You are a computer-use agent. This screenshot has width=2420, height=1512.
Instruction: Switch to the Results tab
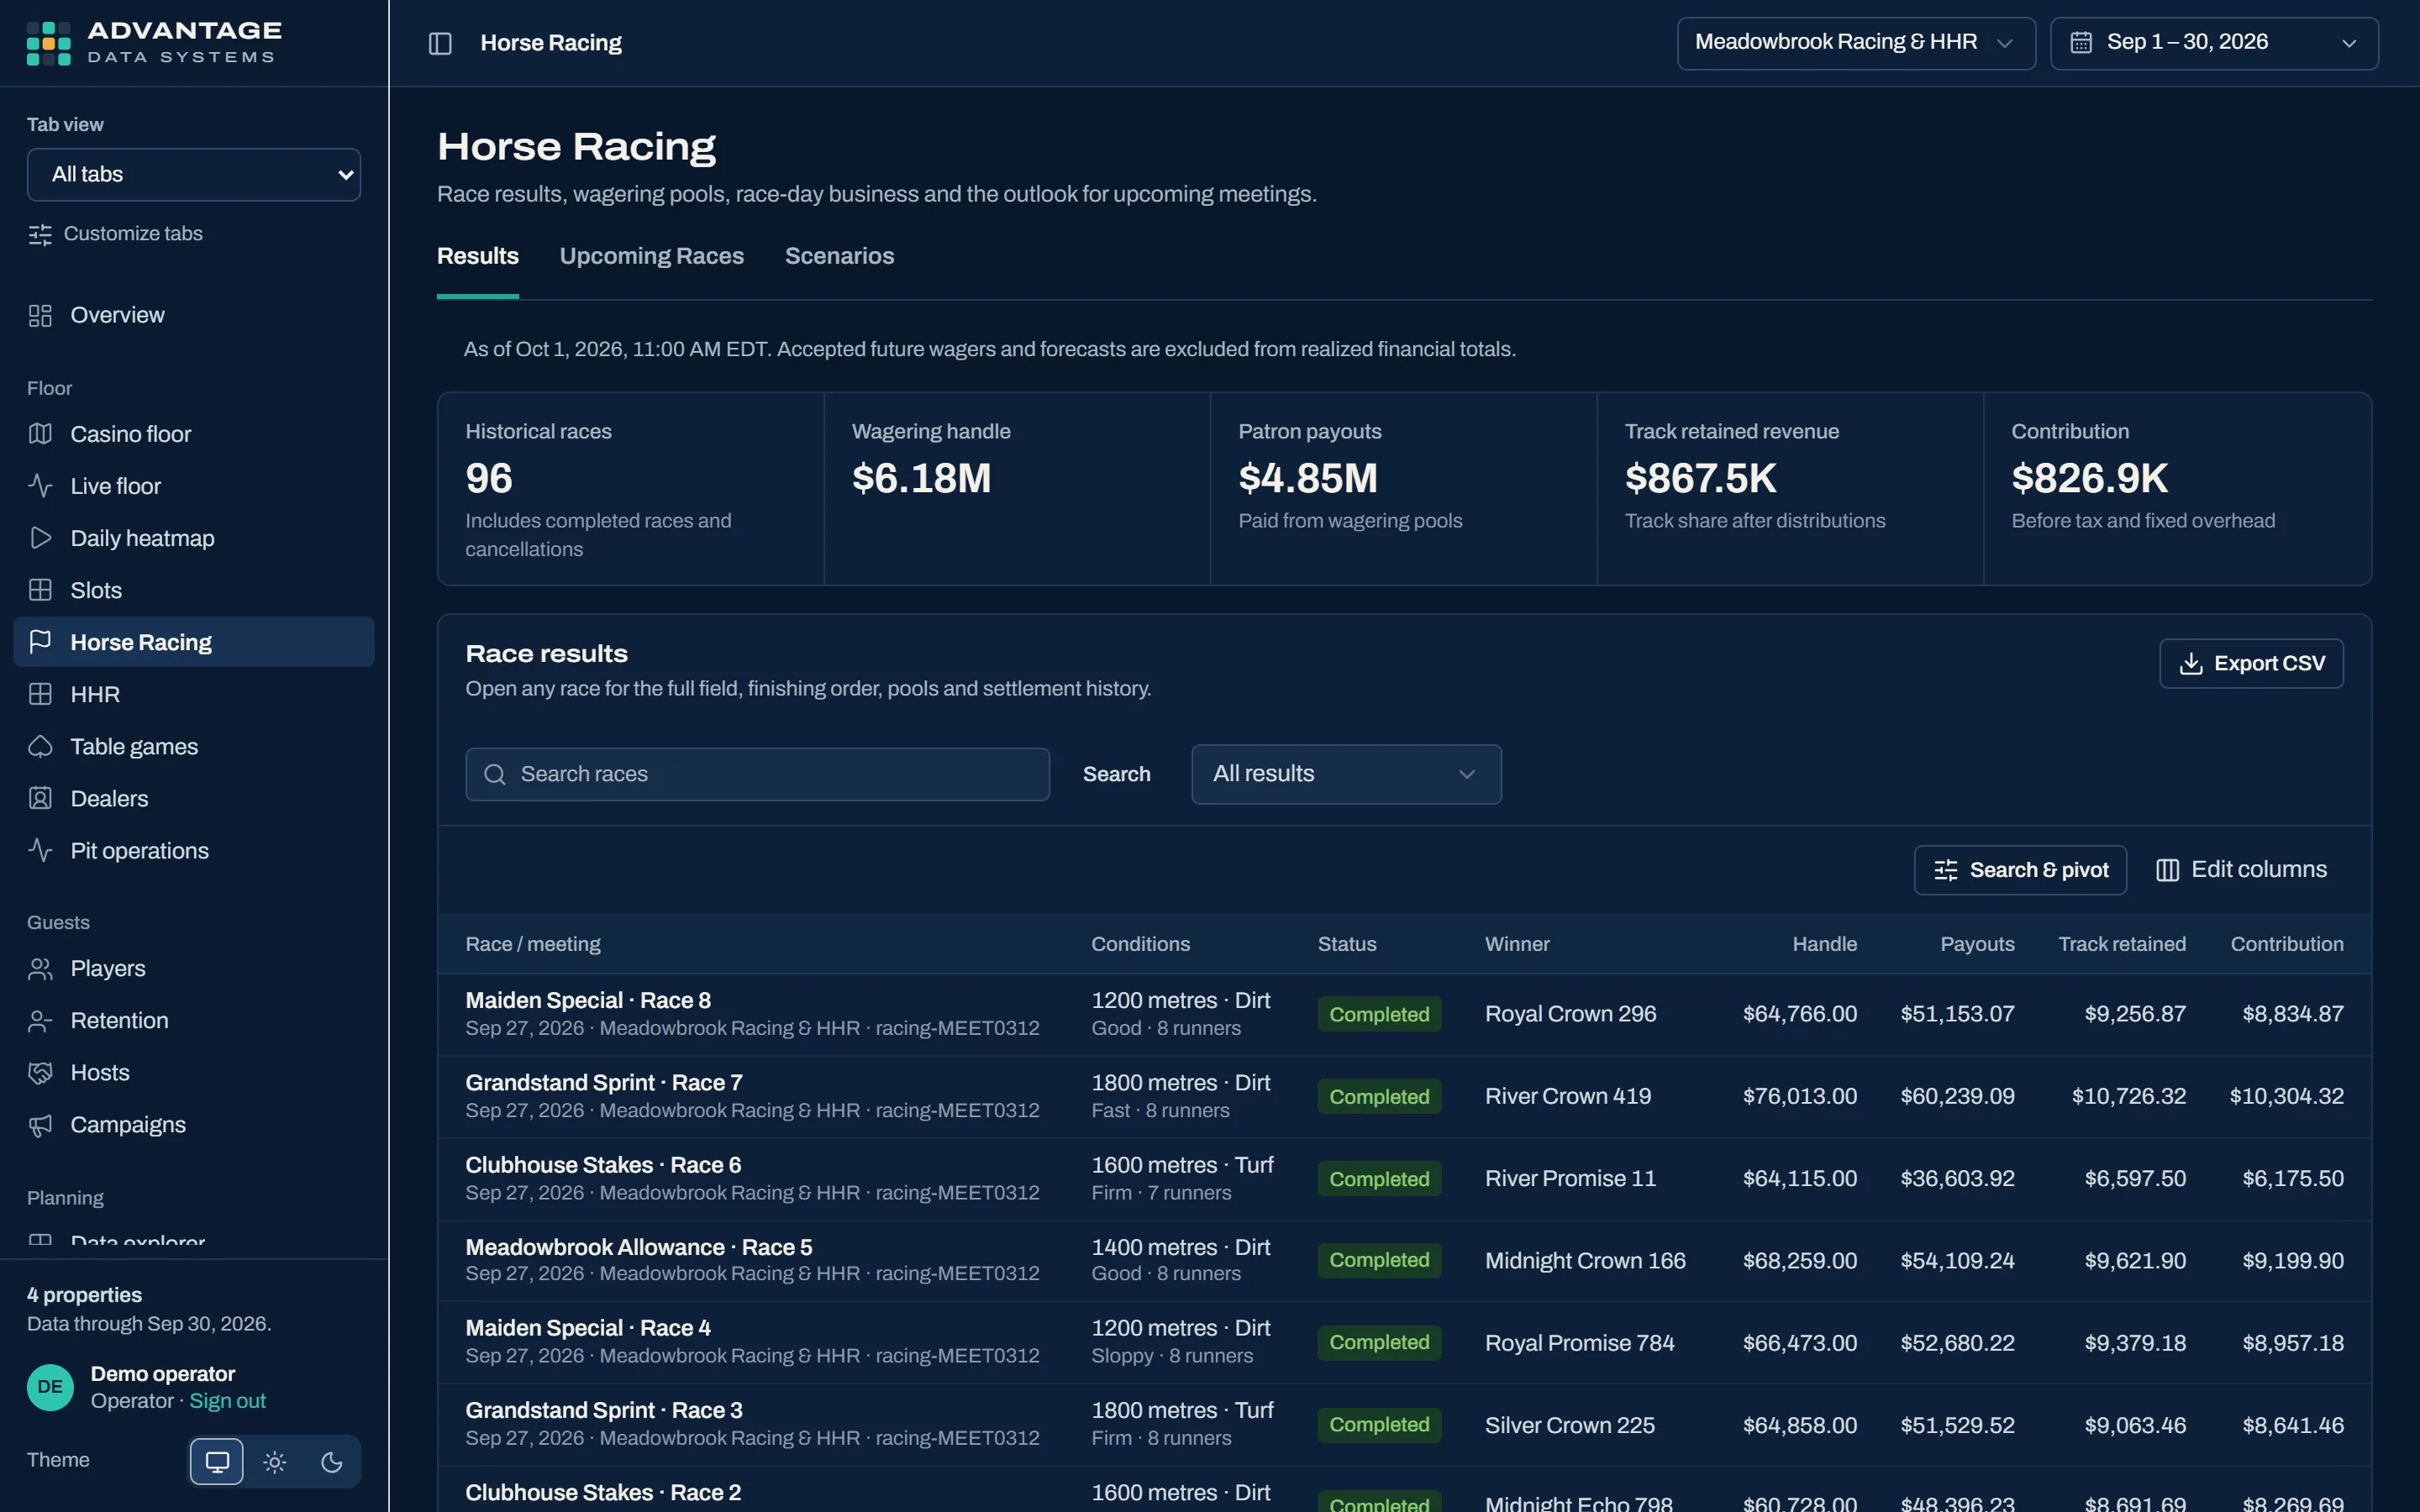478,256
